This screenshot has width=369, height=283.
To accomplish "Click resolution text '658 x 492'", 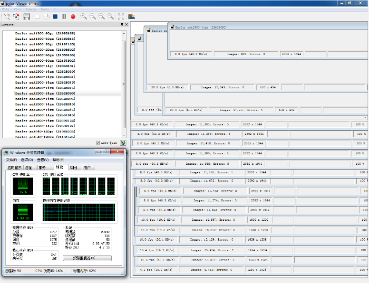I will pos(286,110).
